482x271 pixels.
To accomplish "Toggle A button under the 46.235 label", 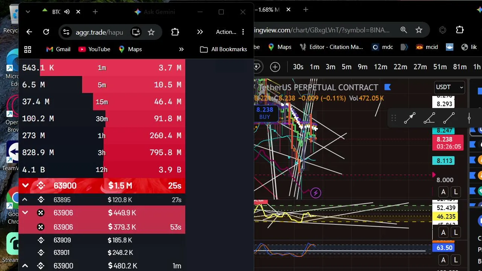I will point(443,233).
